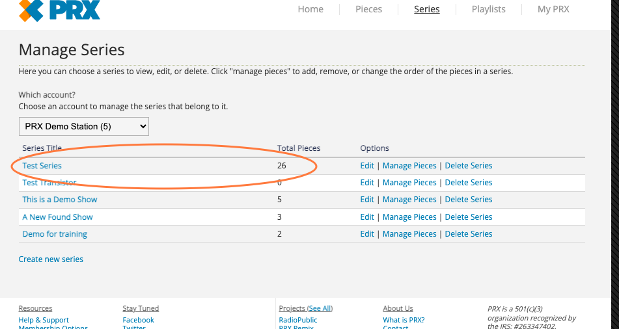The image size is (619, 329).
Task: Open the Test Transistor series
Action: pyautogui.click(x=49, y=183)
